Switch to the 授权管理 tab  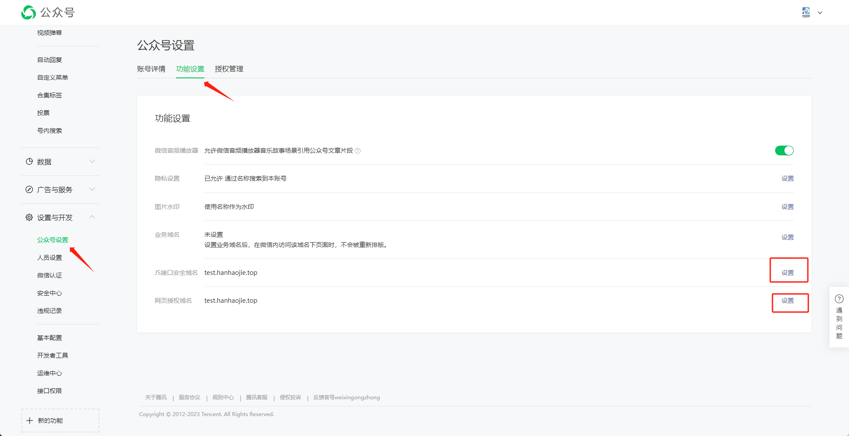point(229,69)
